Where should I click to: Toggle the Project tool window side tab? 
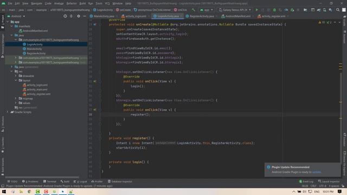tap(2, 22)
